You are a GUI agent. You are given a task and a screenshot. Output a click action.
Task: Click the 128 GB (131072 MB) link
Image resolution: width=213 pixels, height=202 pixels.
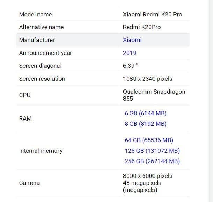152,151
